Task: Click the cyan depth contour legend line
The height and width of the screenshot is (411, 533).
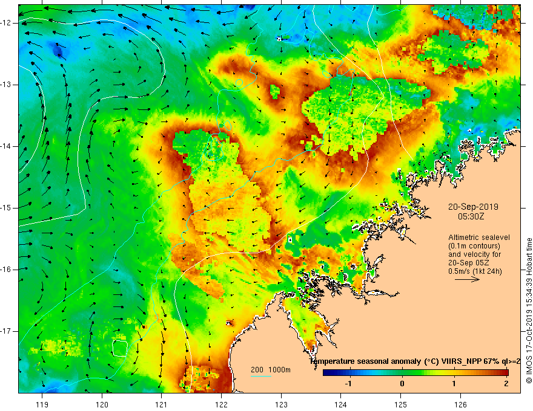Action: coord(260,376)
